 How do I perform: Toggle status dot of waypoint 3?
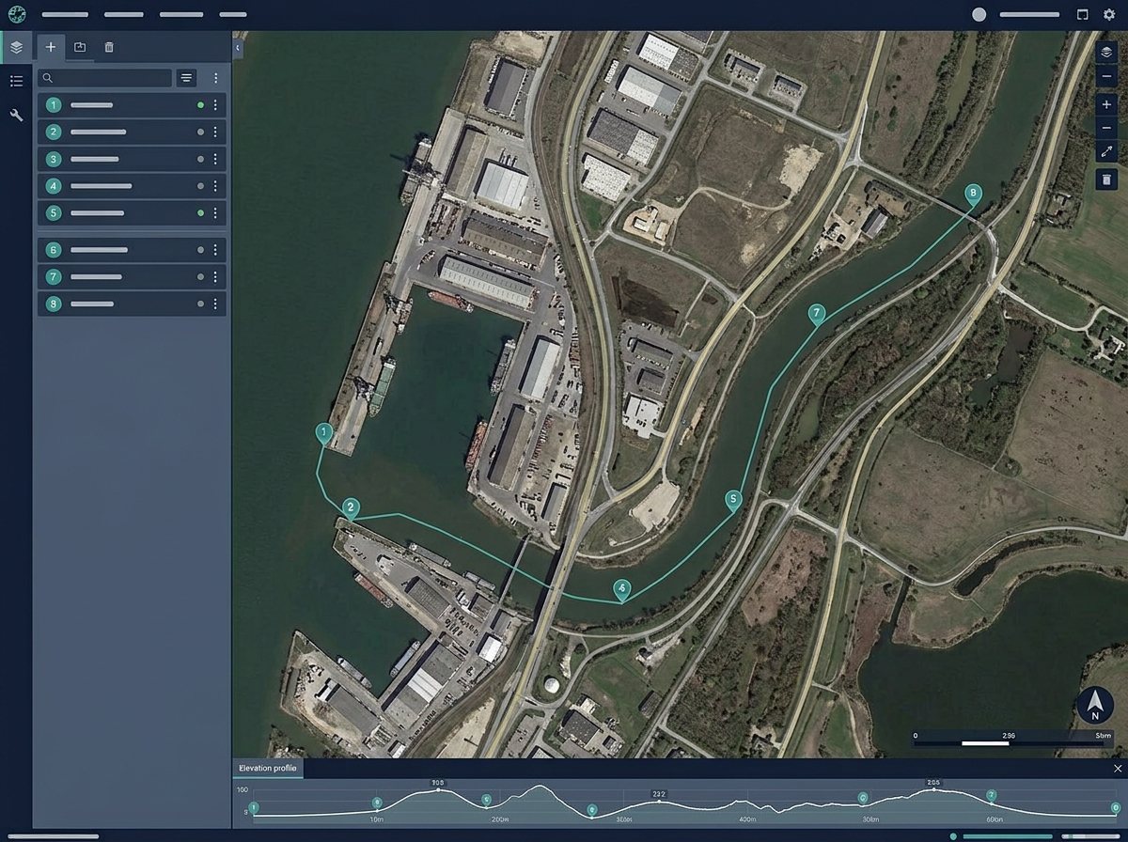pyautogui.click(x=200, y=160)
